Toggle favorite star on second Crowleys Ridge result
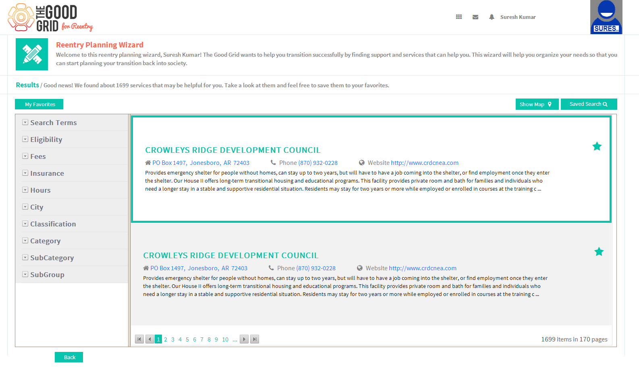This screenshot has width=639, height=370. coord(599,252)
